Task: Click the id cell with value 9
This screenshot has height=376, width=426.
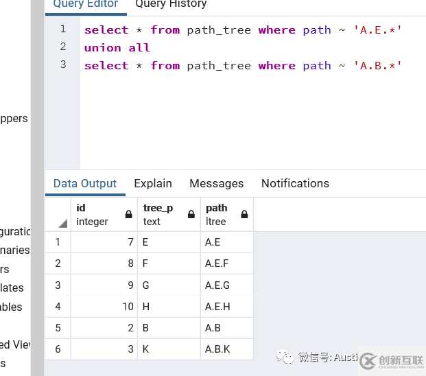Action: pos(104,285)
